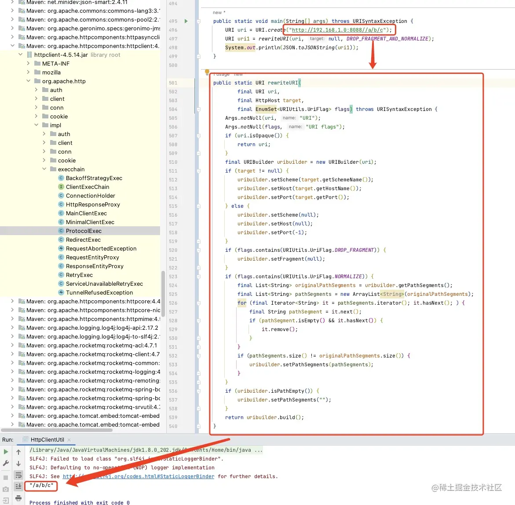Click 'Process finished with exit code 0'

(x=80, y=502)
